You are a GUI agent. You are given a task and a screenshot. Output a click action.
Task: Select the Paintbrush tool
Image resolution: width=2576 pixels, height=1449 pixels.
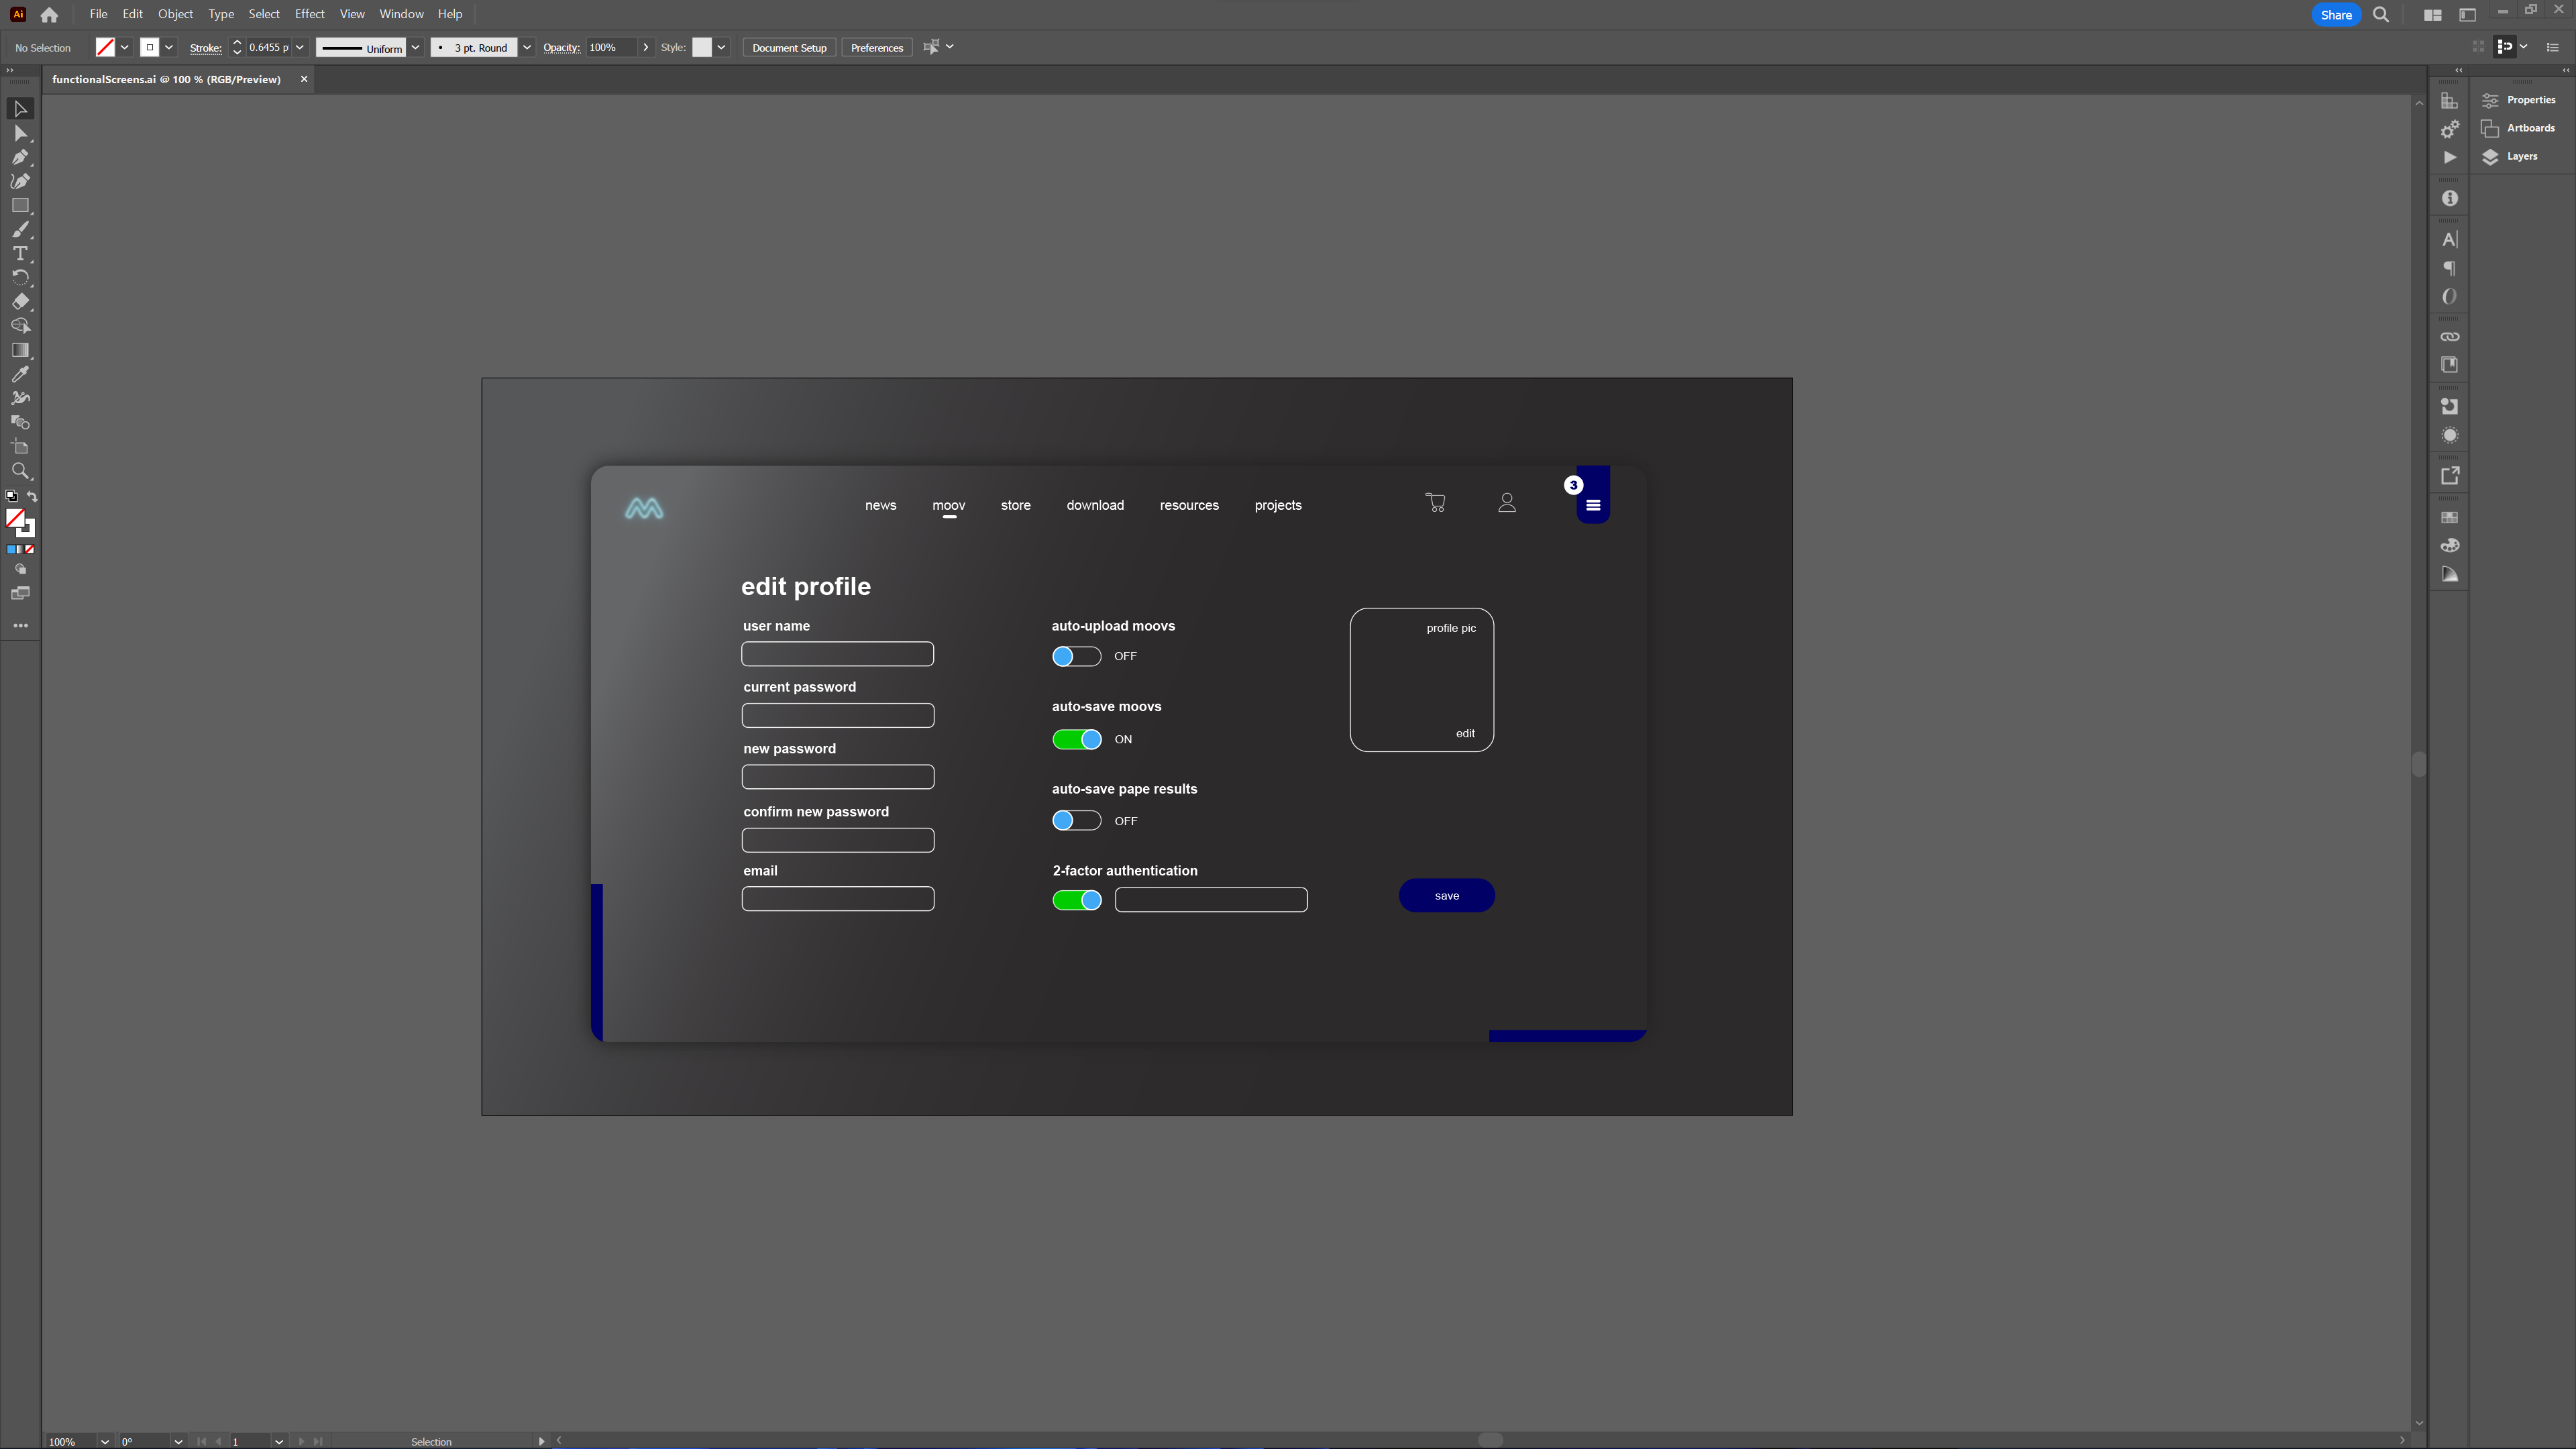(20, 230)
